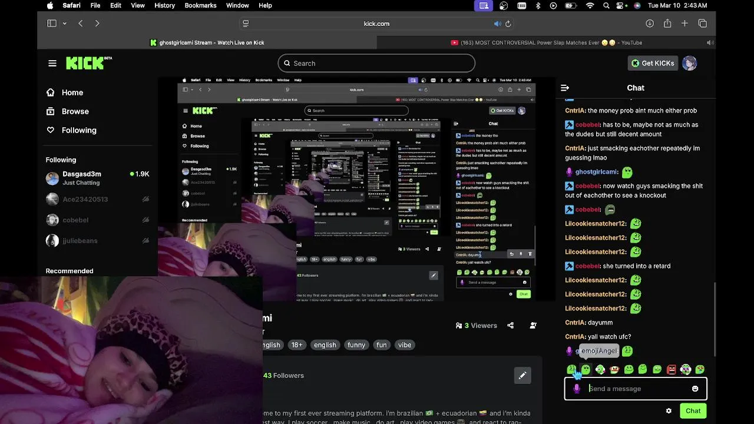Click the Send a message field
Screen dimensions: 754x424
click(636, 389)
